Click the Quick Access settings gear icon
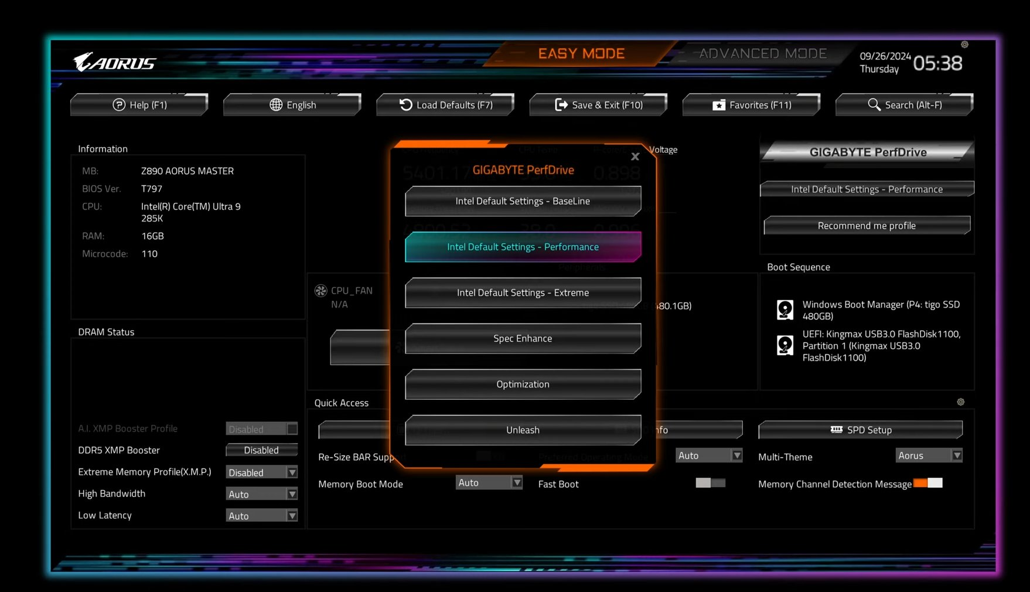This screenshot has width=1030, height=592. click(x=960, y=402)
